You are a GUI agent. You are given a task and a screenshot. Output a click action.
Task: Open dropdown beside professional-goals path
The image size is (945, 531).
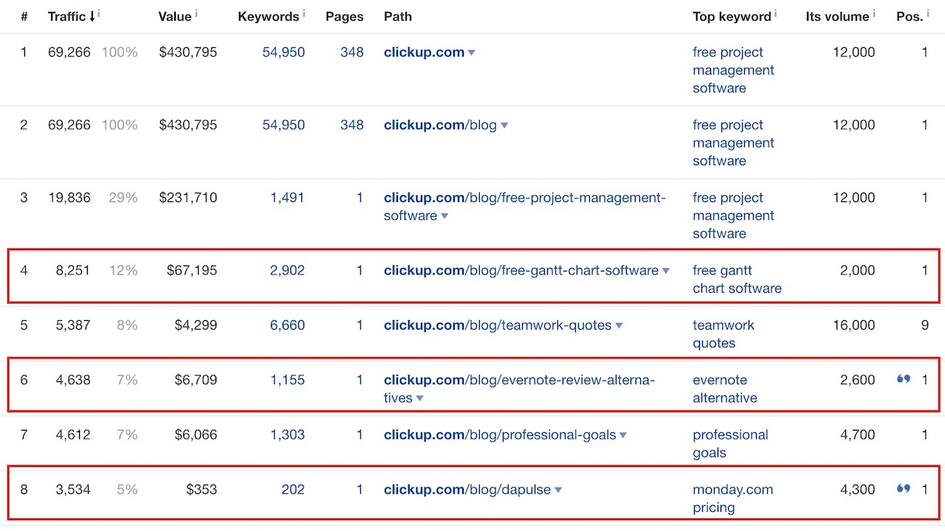[x=623, y=436]
